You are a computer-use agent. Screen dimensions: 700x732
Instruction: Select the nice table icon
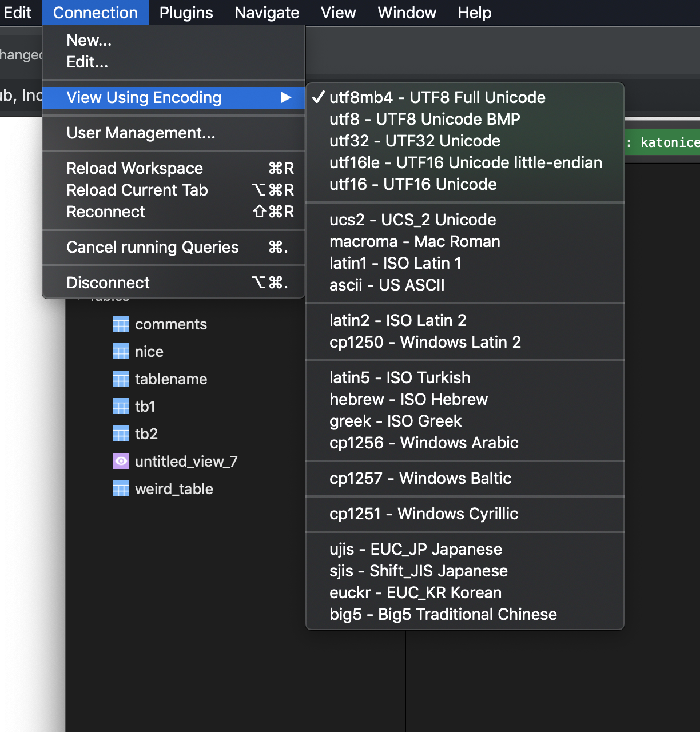coord(121,351)
